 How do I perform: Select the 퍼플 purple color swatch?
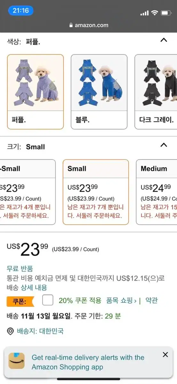coord(35,92)
